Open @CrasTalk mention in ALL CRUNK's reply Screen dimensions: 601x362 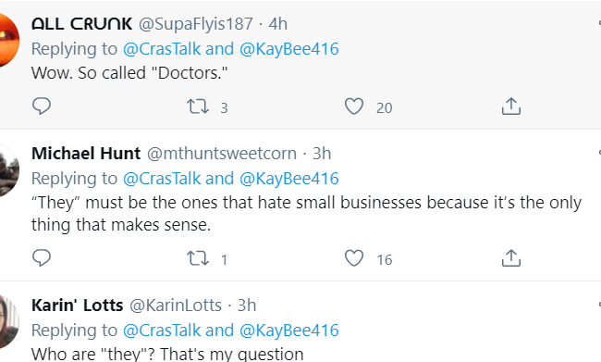click(x=162, y=49)
